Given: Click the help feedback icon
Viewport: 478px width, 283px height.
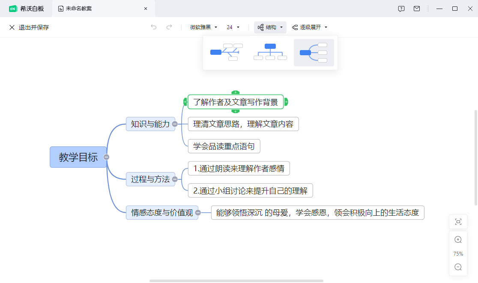Looking at the screenshot, I should [x=401, y=9].
